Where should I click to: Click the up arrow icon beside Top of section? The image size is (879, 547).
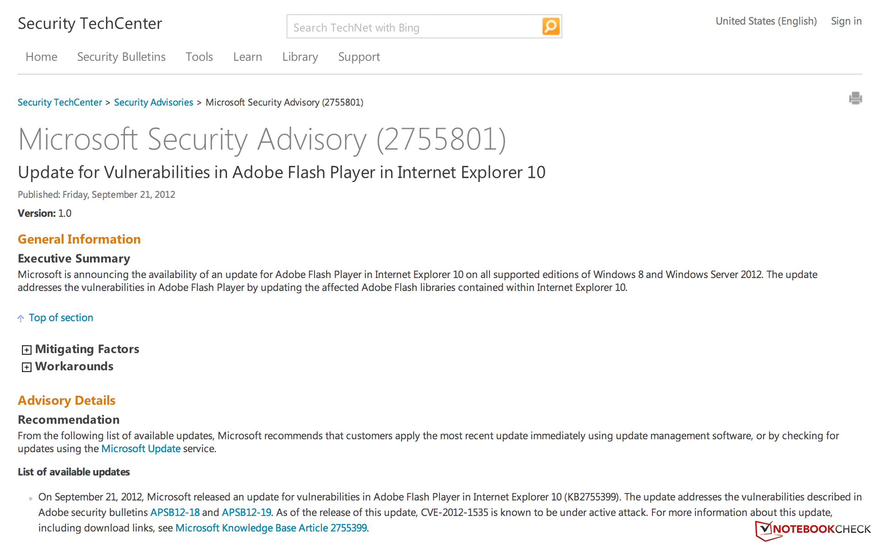pyautogui.click(x=21, y=318)
